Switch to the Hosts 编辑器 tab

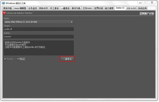click(20, 8)
